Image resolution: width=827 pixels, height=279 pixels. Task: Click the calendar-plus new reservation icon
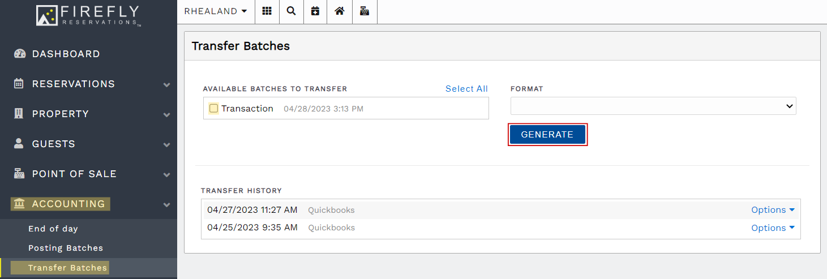(315, 11)
